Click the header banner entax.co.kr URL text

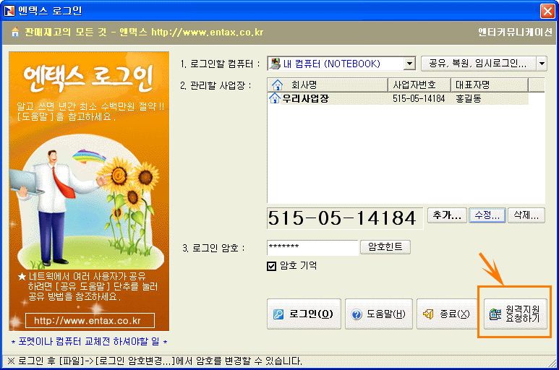[x=207, y=33]
